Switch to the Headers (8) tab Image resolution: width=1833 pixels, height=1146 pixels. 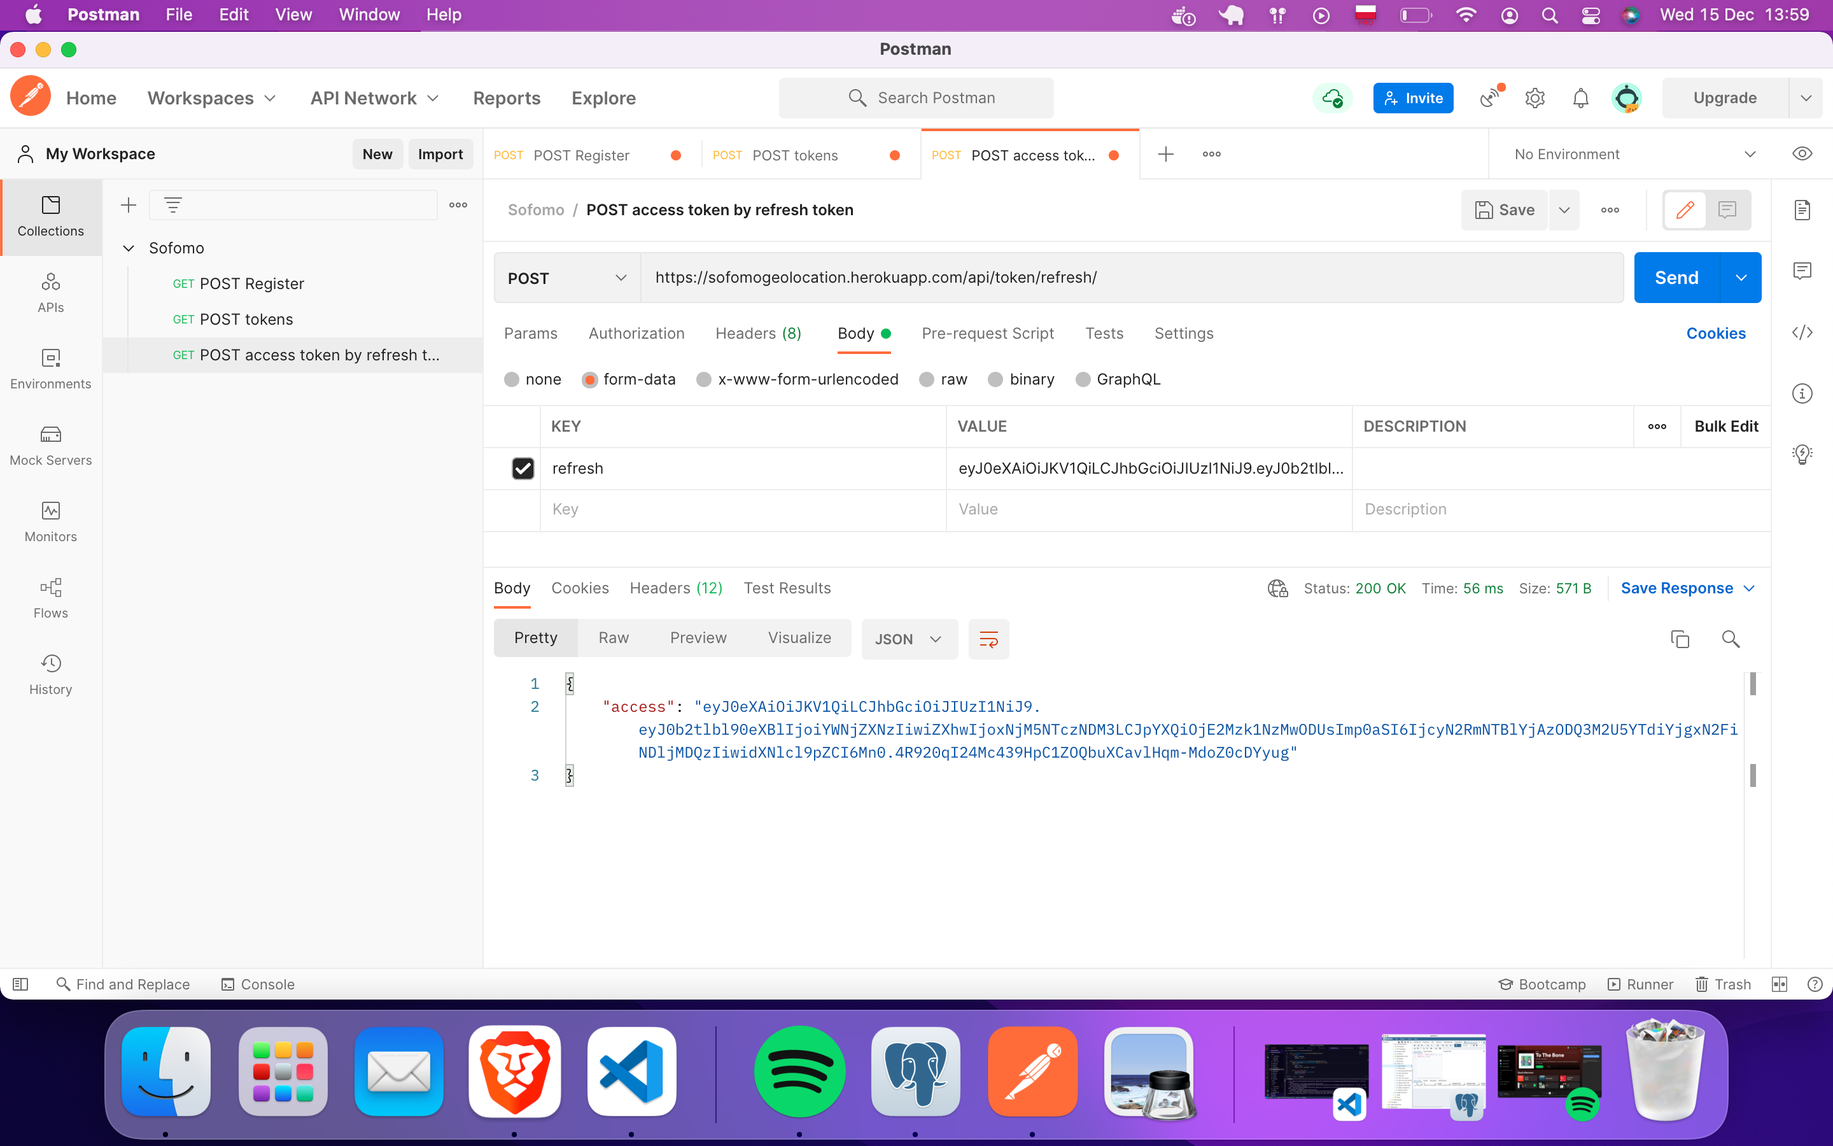coord(757,334)
